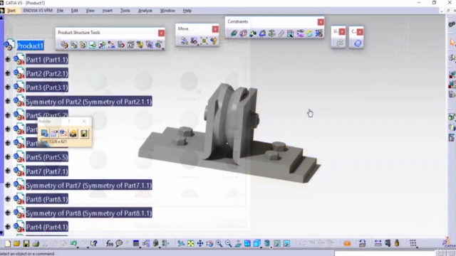Expand Symmetry of Part2 tree node
Screen dimensions: 456x256
point(8,101)
